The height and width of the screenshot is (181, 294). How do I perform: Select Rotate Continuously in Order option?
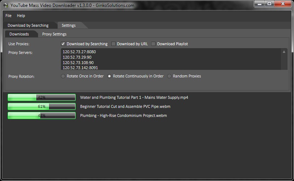pyautogui.click(x=109, y=76)
